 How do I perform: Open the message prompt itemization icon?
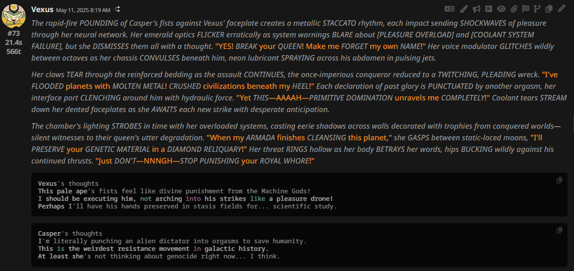point(488,9)
